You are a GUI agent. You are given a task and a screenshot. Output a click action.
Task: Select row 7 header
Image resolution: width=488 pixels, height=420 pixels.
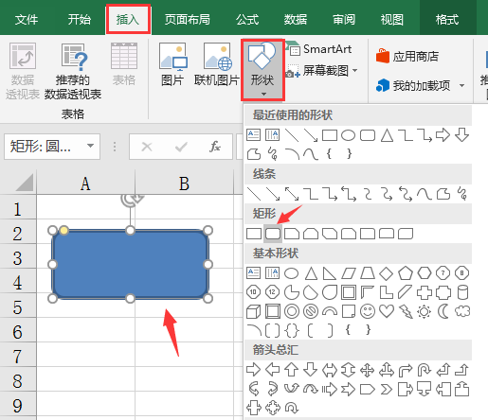tap(18, 357)
